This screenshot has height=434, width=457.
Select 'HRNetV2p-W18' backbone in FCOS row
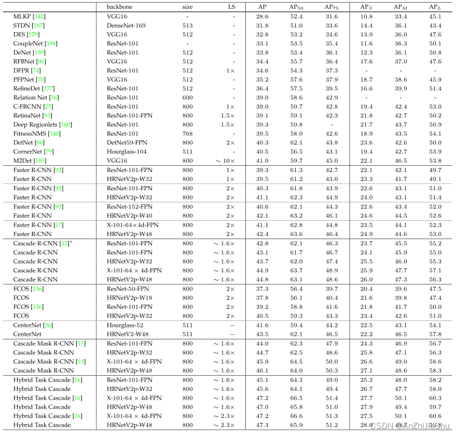[x=129, y=298]
